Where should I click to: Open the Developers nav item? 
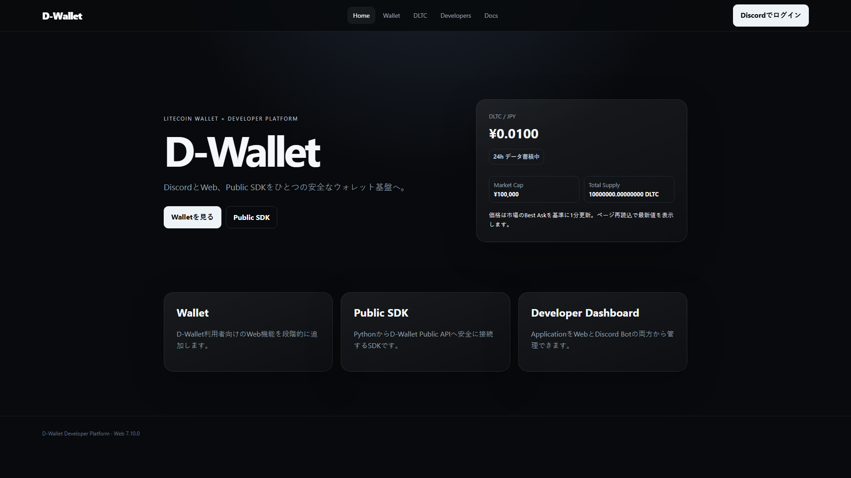456,16
